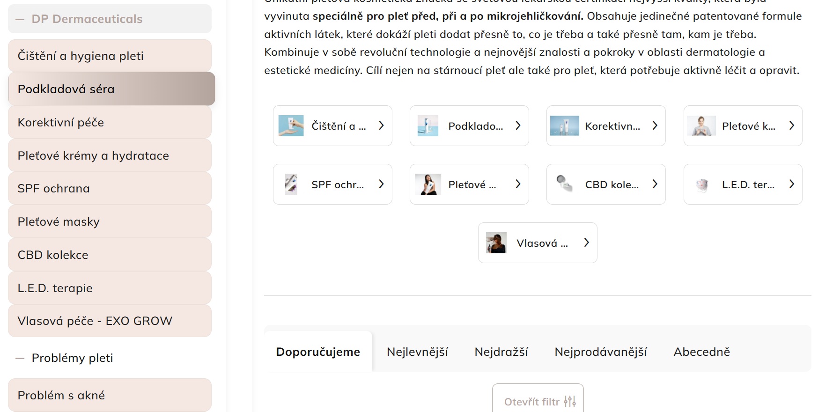The height and width of the screenshot is (412, 818).
Task: Switch to Nejprodávanější sorting tab
Action: pos(600,352)
